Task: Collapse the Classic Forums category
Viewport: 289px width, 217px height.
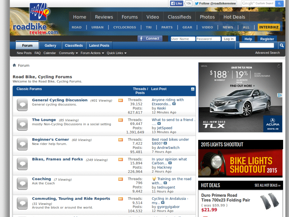Action: pos(192,89)
